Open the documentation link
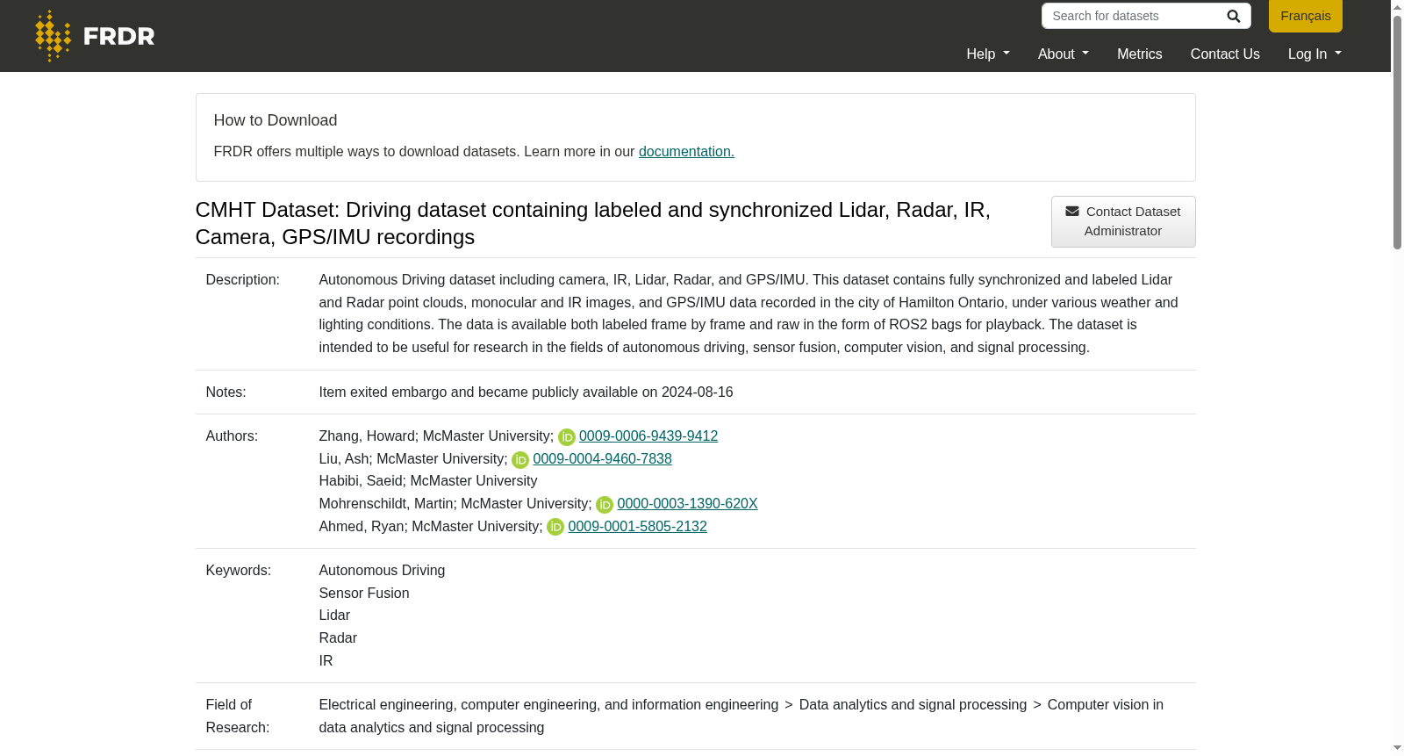1404x756 pixels. (686, 151)
